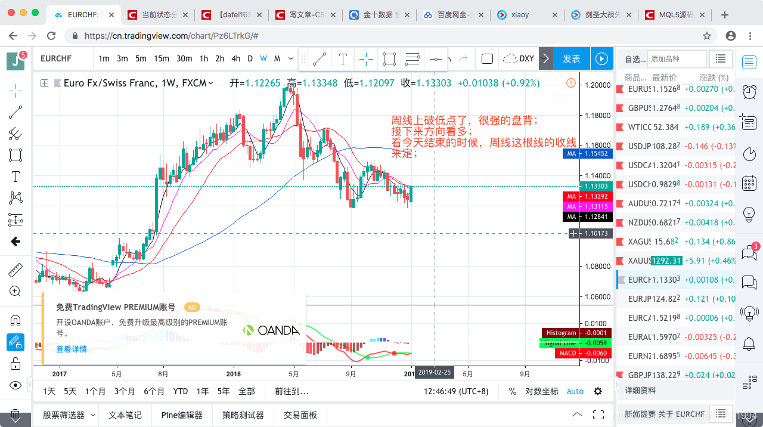
Task: Pick the text tool in floating favorites toolbar
Action: click(x=343, y=58)
